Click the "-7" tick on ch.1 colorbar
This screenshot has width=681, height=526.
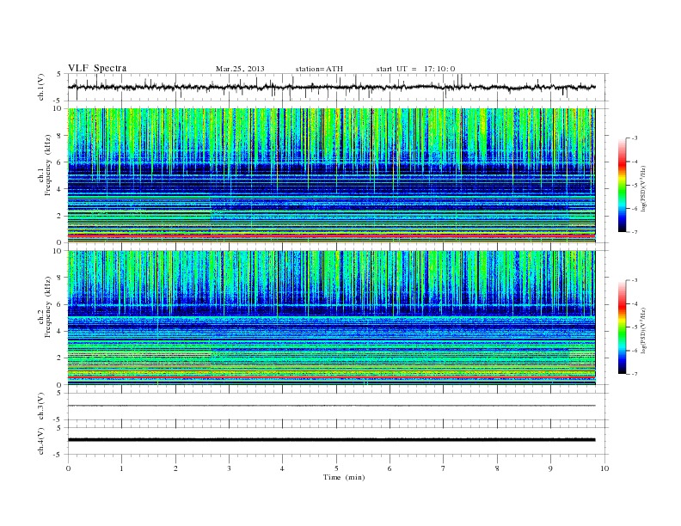pyautogui.click(x=634, y=232)
